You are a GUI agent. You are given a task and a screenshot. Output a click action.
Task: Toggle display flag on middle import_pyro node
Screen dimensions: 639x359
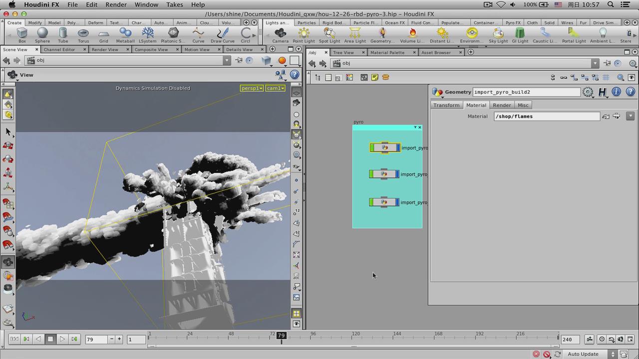point(397,174)
